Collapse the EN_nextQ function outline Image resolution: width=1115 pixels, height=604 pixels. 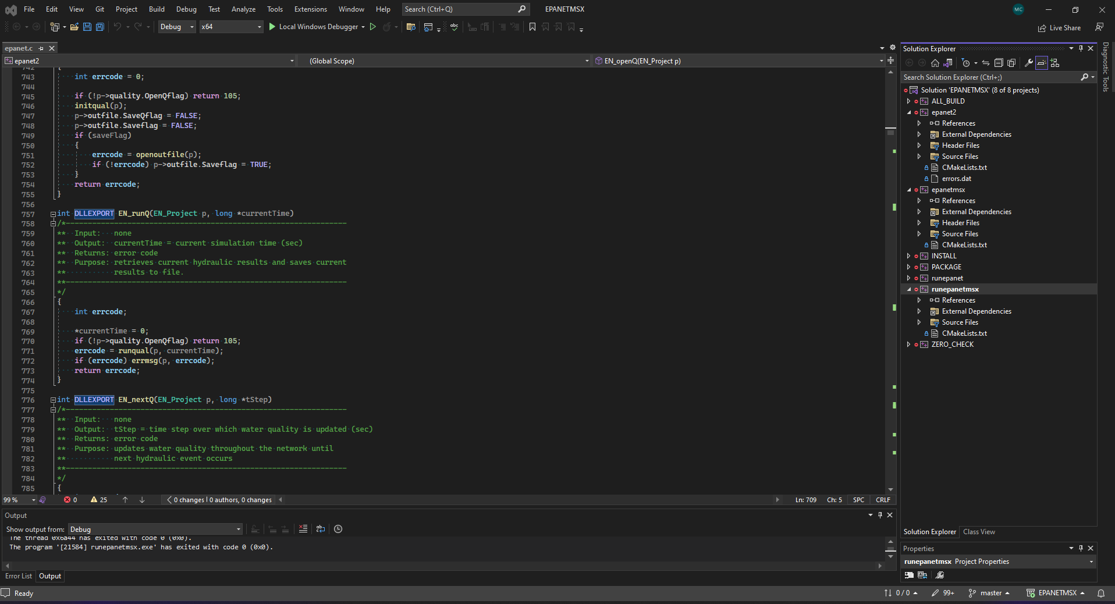click(x=53, y=400)
